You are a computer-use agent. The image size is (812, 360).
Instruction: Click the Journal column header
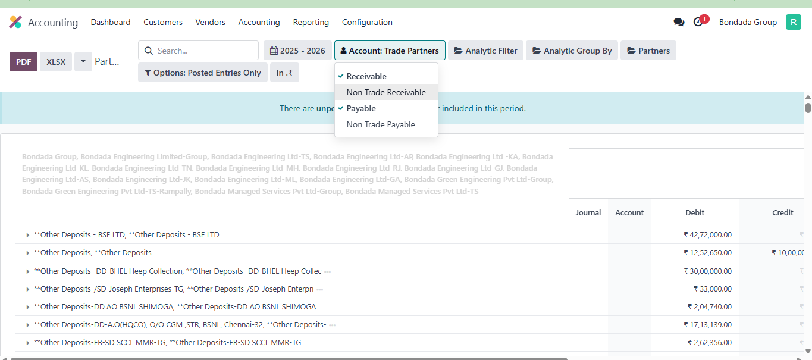click(x=588, y=212)
